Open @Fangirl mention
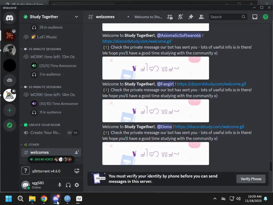The height and width of the screenshot is (205, 273). point(165,84)
